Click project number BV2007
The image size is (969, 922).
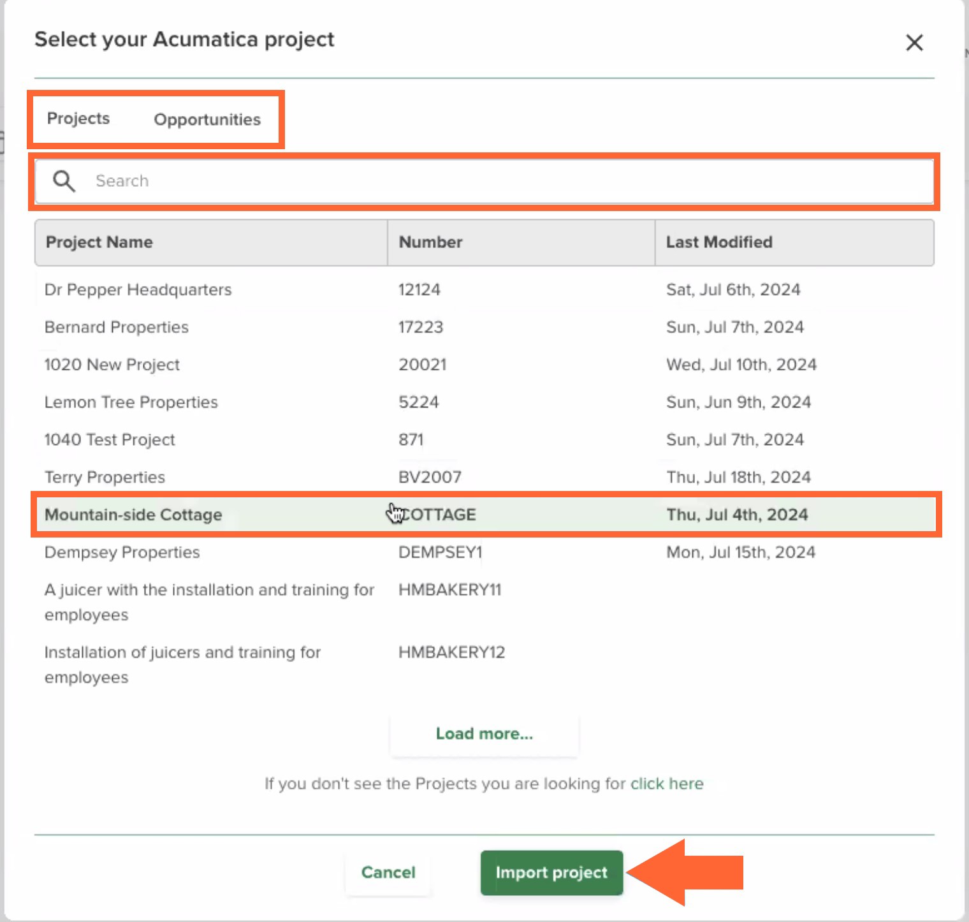(x=430, y=477)
